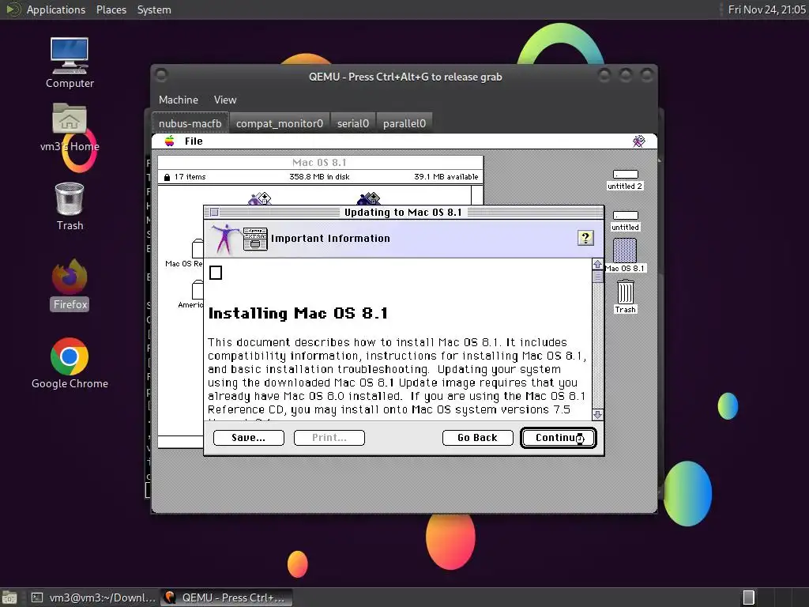Viewport: 809px width, 607px height.
Task: Click the '17 items' status text
Action: point(190,177)
